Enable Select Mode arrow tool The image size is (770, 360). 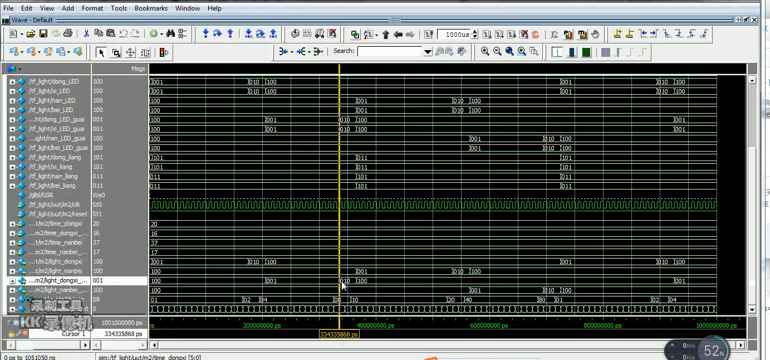coord(101,52)
